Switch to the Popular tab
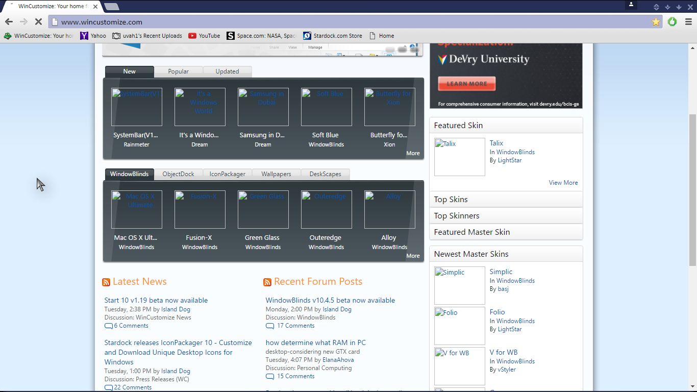The width and height of the screenshot is (697, 392). 178,71
